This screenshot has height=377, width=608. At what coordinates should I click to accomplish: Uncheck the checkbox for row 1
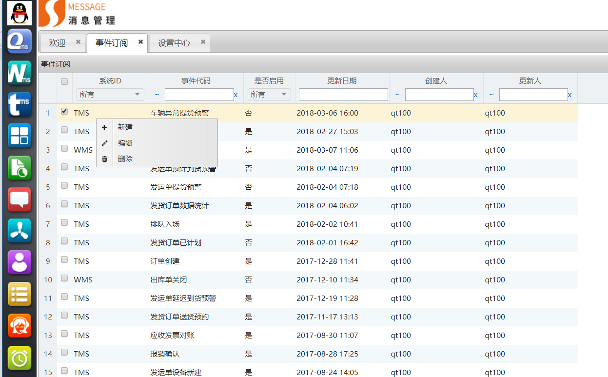coord(64,112)
